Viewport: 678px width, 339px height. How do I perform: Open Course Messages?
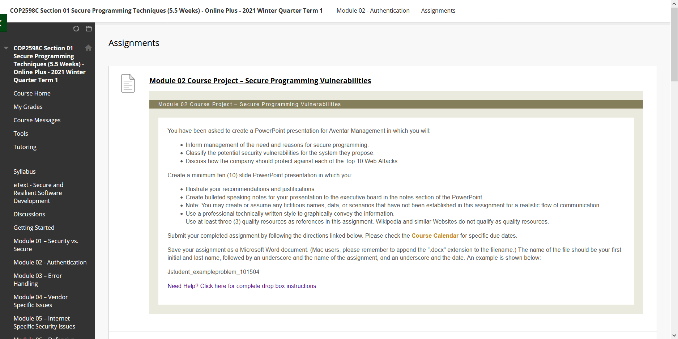click(37, 120)
